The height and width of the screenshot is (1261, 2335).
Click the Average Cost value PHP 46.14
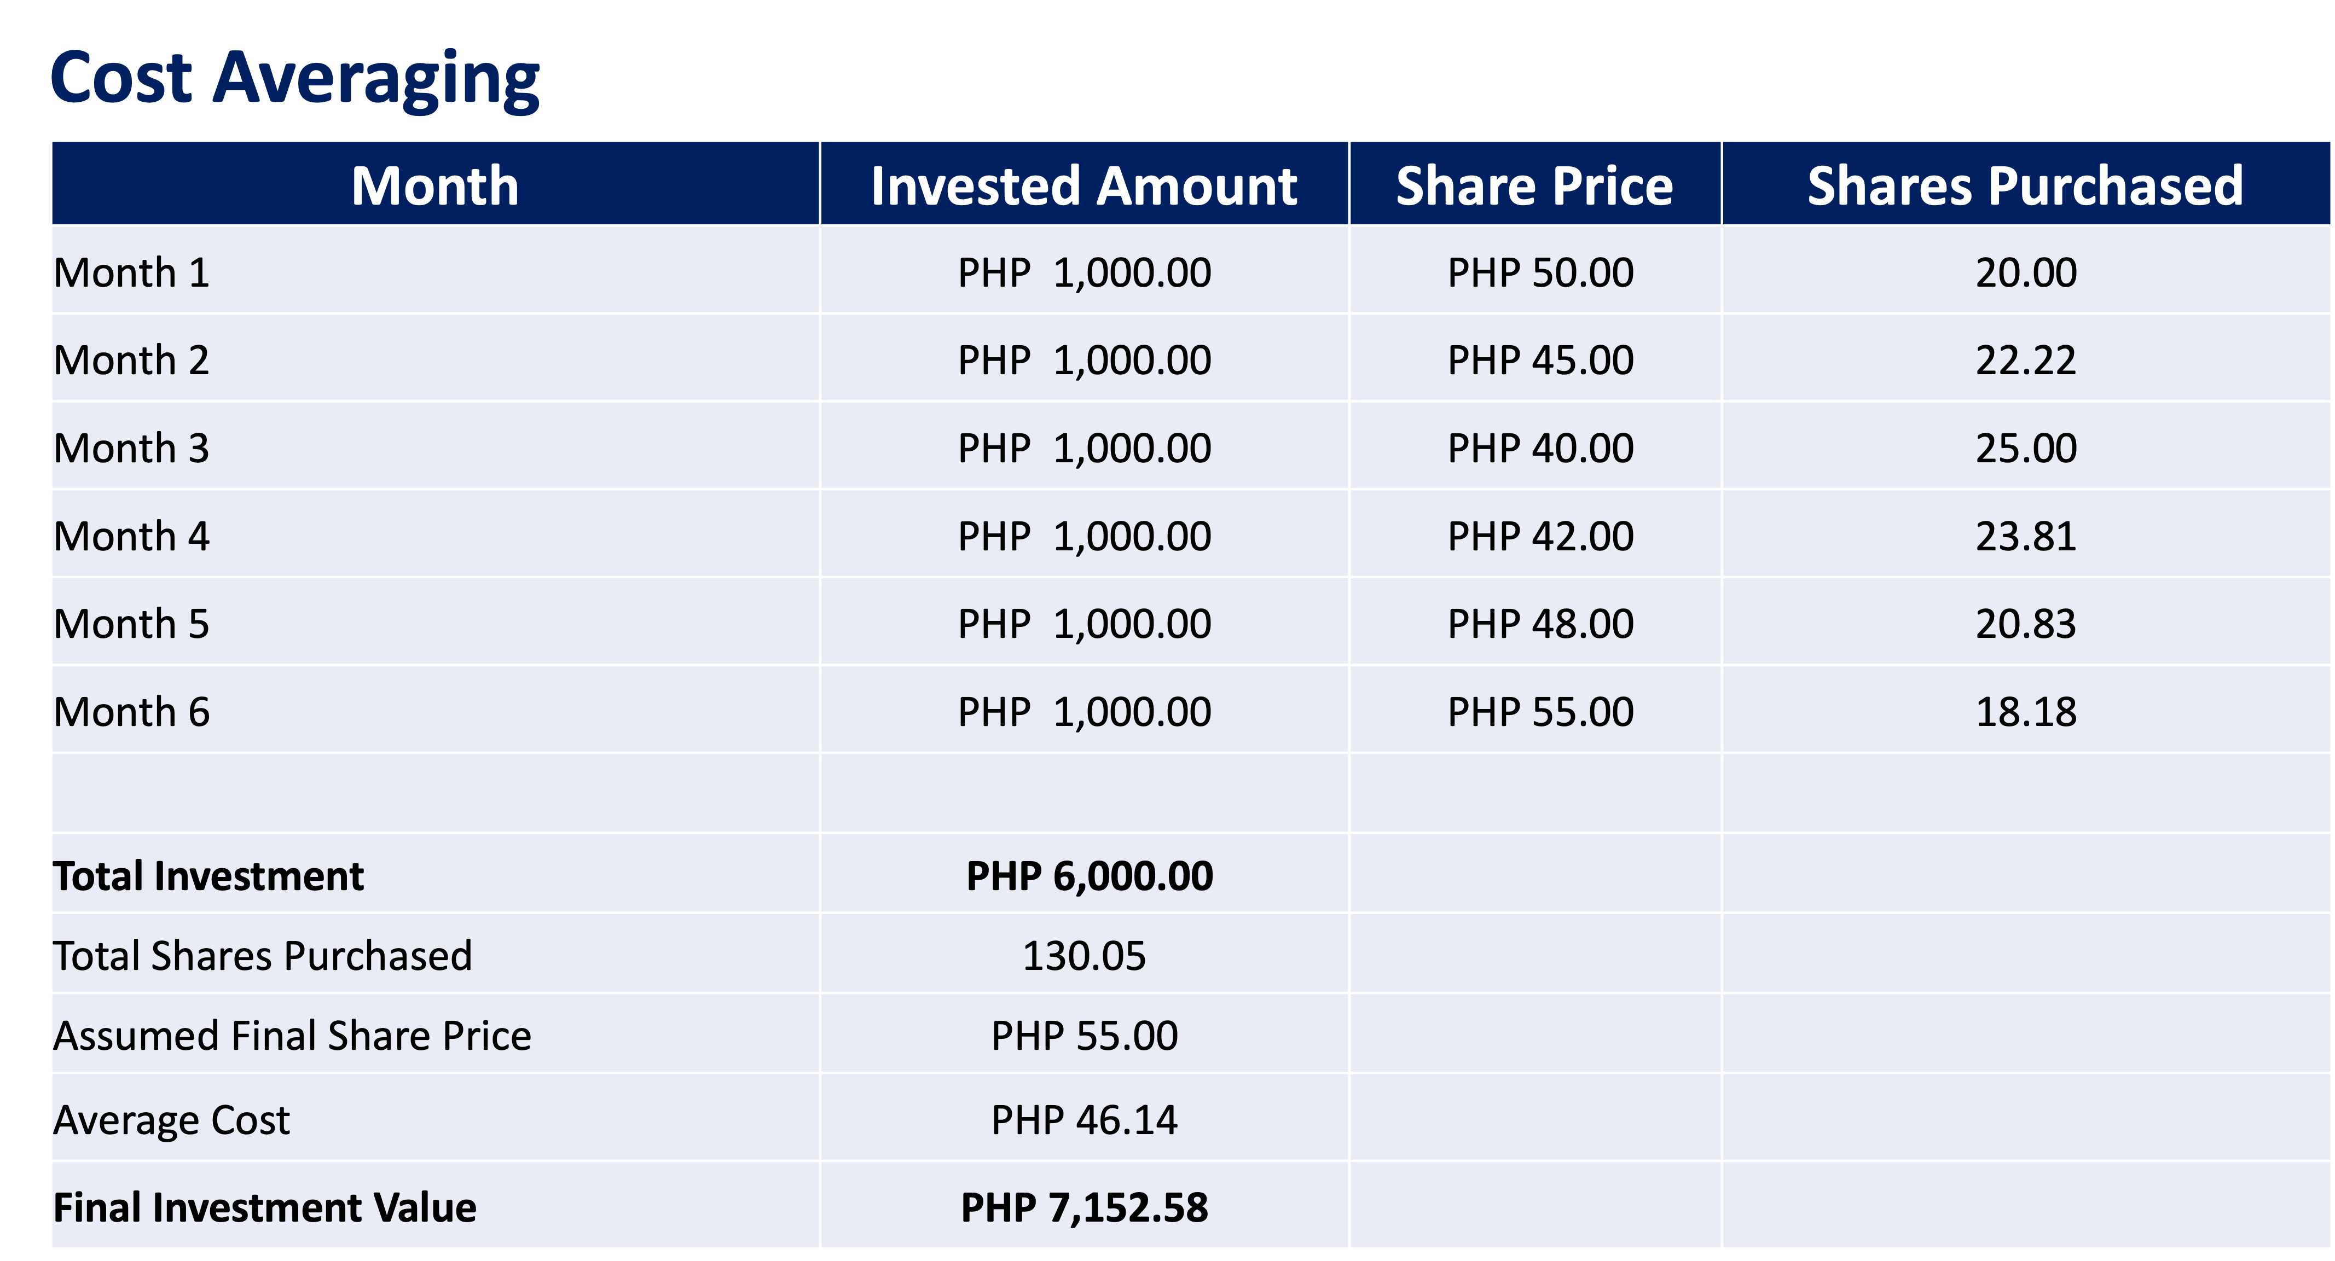1084,1120
